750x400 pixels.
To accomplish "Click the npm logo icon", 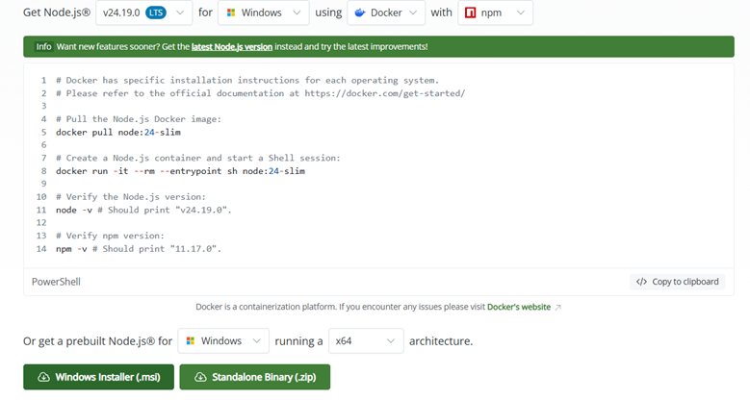I will coord(470,12).
